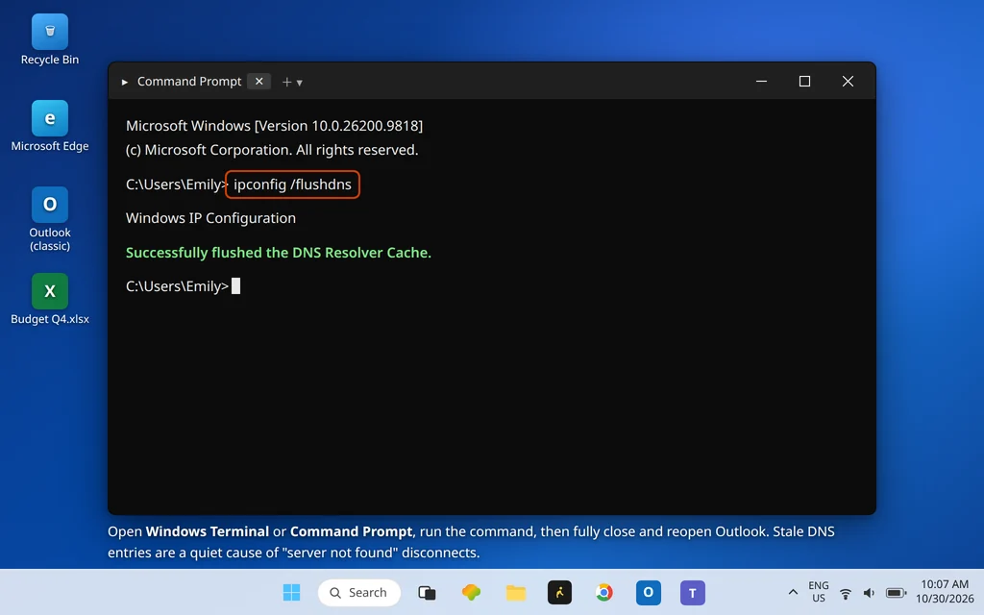
Task: Maximize the Command Prompt window
Action: [804, 82]
